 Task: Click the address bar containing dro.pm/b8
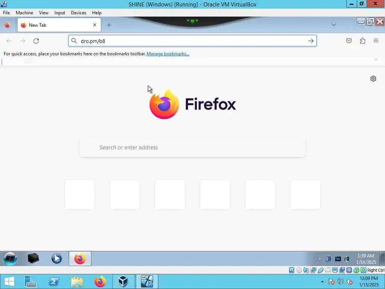coord(192,41)
